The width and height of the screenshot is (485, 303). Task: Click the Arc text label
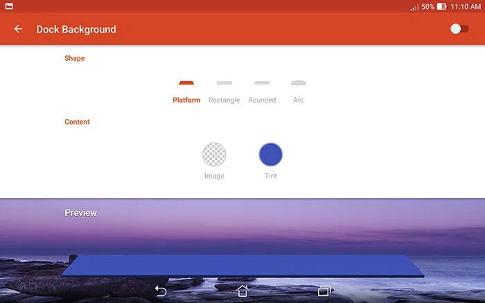click(299, 100)
